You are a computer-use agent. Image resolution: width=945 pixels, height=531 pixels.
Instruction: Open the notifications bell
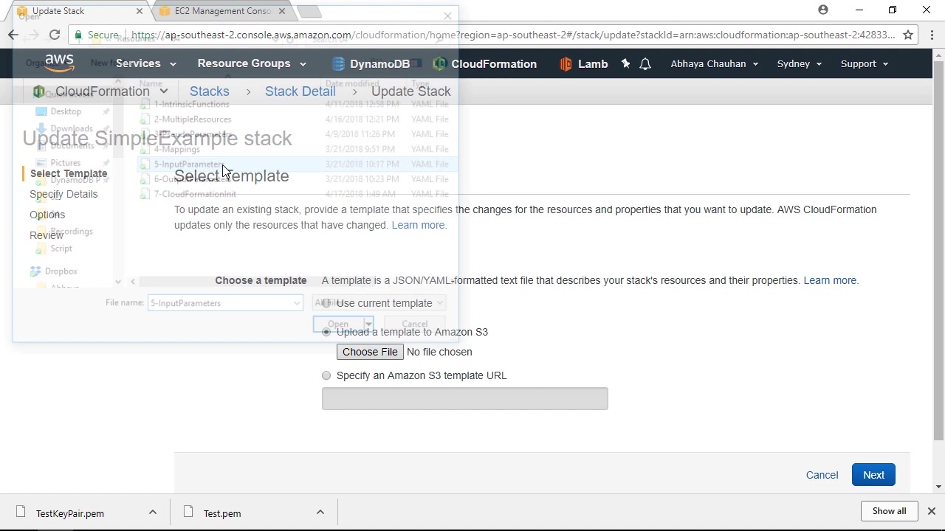(645, 64)
